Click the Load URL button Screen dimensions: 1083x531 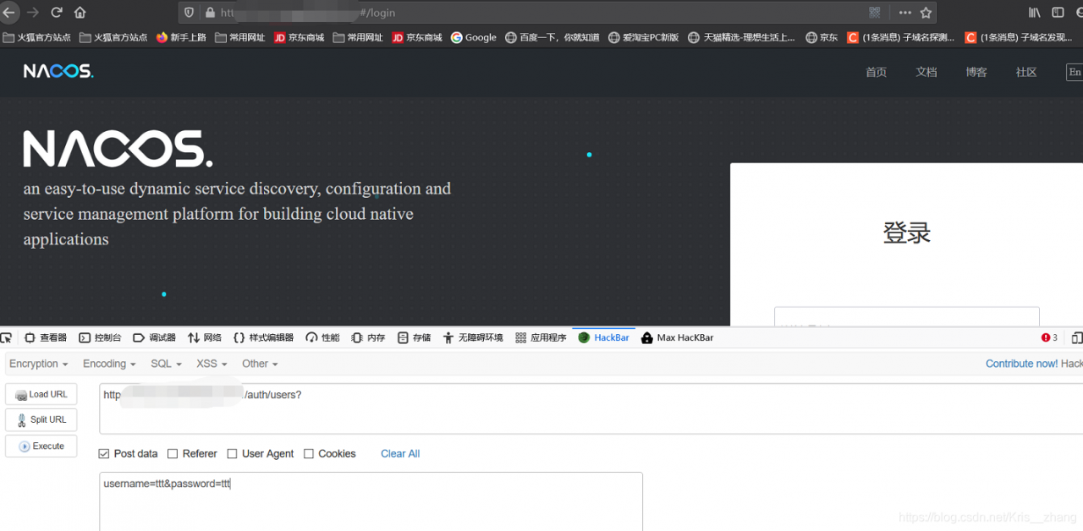tap(41, 394)
